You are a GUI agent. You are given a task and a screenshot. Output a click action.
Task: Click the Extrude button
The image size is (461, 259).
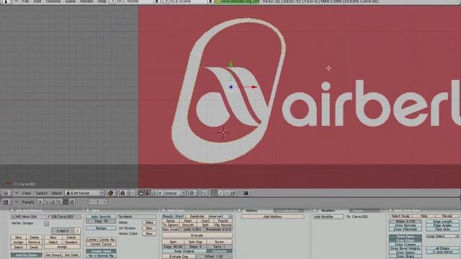[x=197, y=235]
